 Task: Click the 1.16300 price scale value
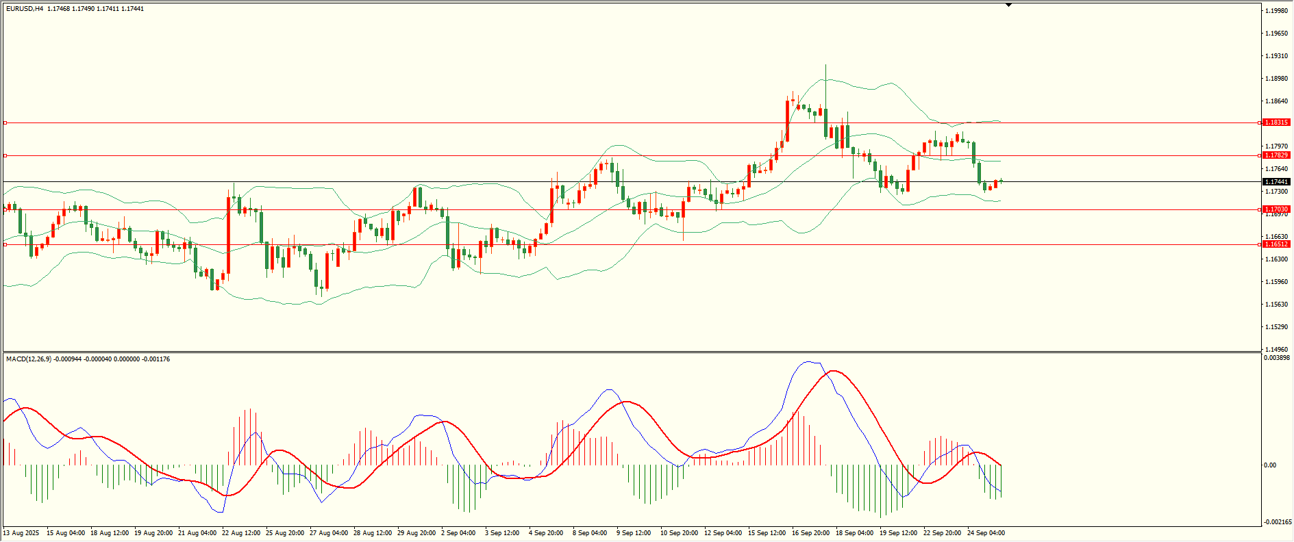1276,259
